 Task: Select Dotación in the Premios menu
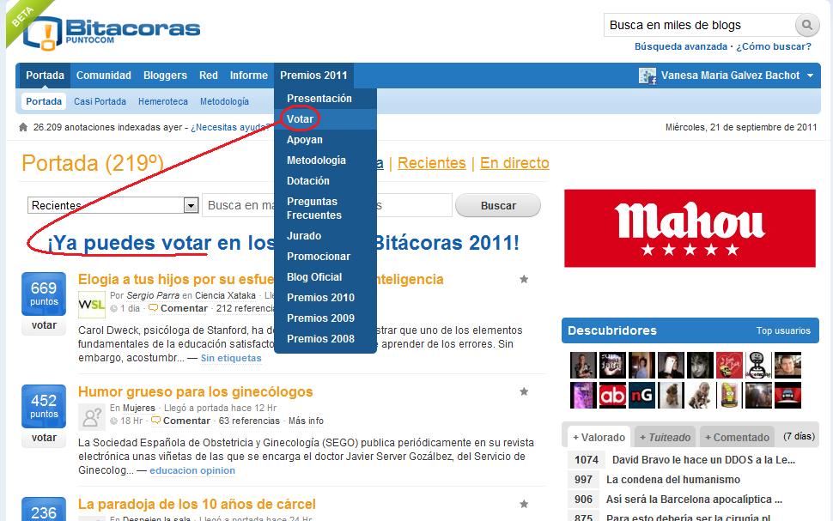(308, 181)
